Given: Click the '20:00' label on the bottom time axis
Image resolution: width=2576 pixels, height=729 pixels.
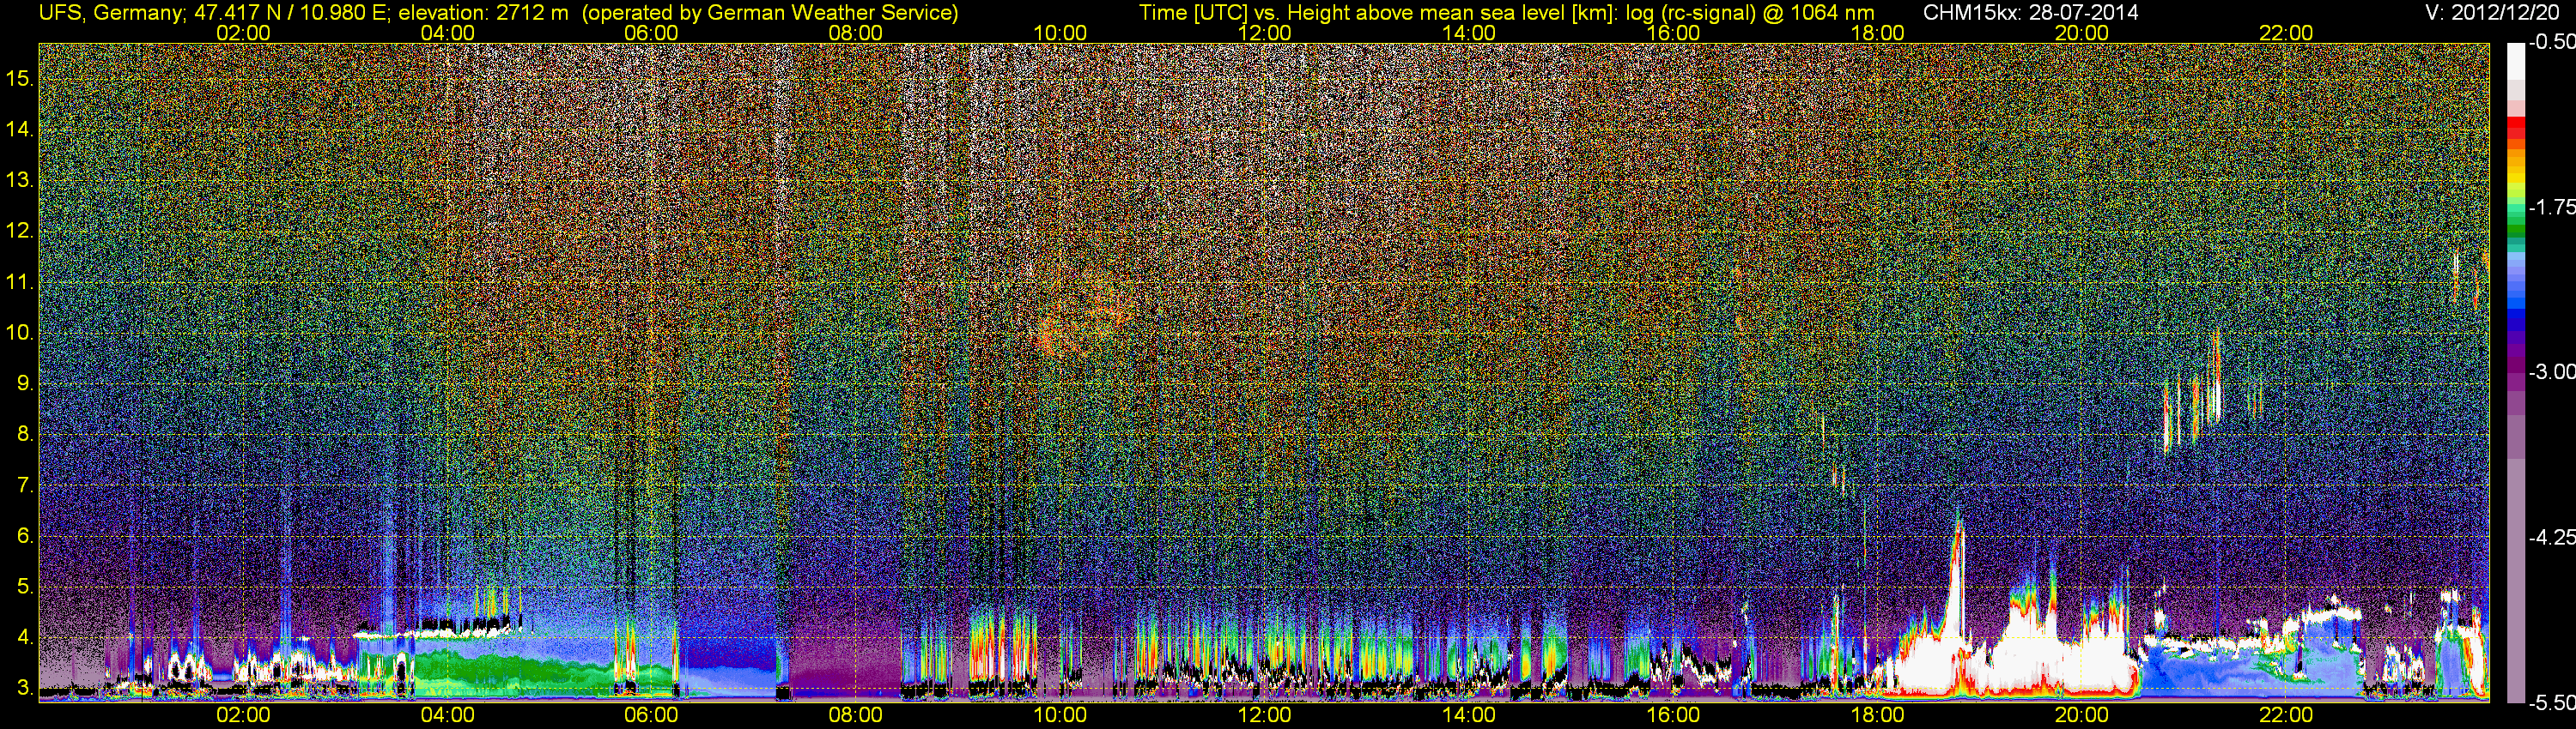Looking at the screenshot, I should (x=2082, y=715).
